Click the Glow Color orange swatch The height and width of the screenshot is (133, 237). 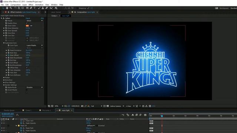[x=27, y=25]
